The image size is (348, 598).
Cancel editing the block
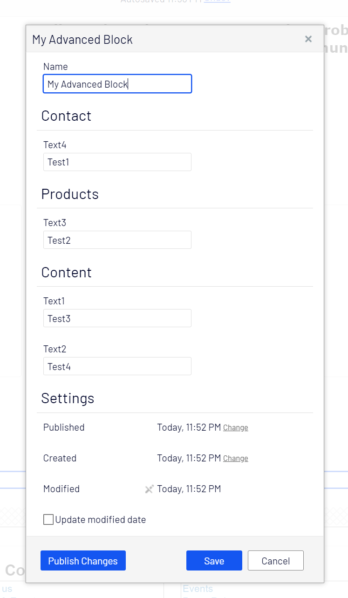(x=275, y=561)
